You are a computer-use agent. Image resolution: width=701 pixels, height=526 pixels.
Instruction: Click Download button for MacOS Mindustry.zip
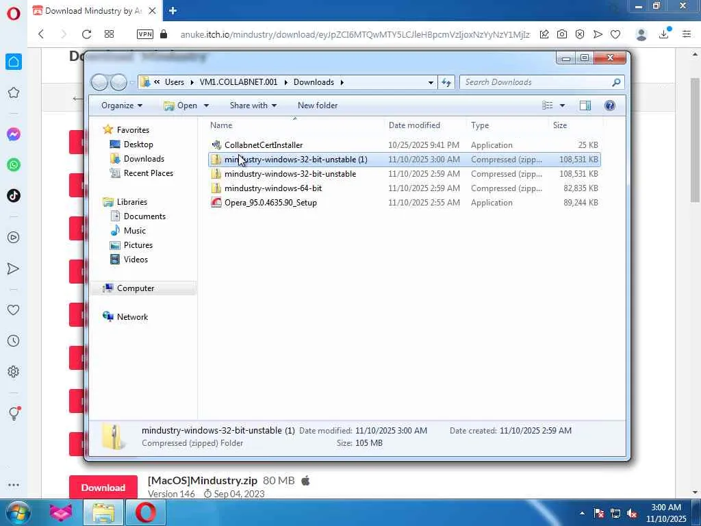point(103,488)
